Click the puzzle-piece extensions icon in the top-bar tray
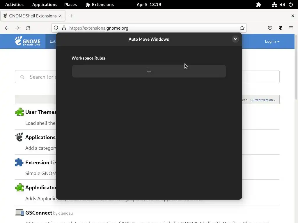Screen dimensions: 298x223 pyautogui.click(x=258, y=5)
